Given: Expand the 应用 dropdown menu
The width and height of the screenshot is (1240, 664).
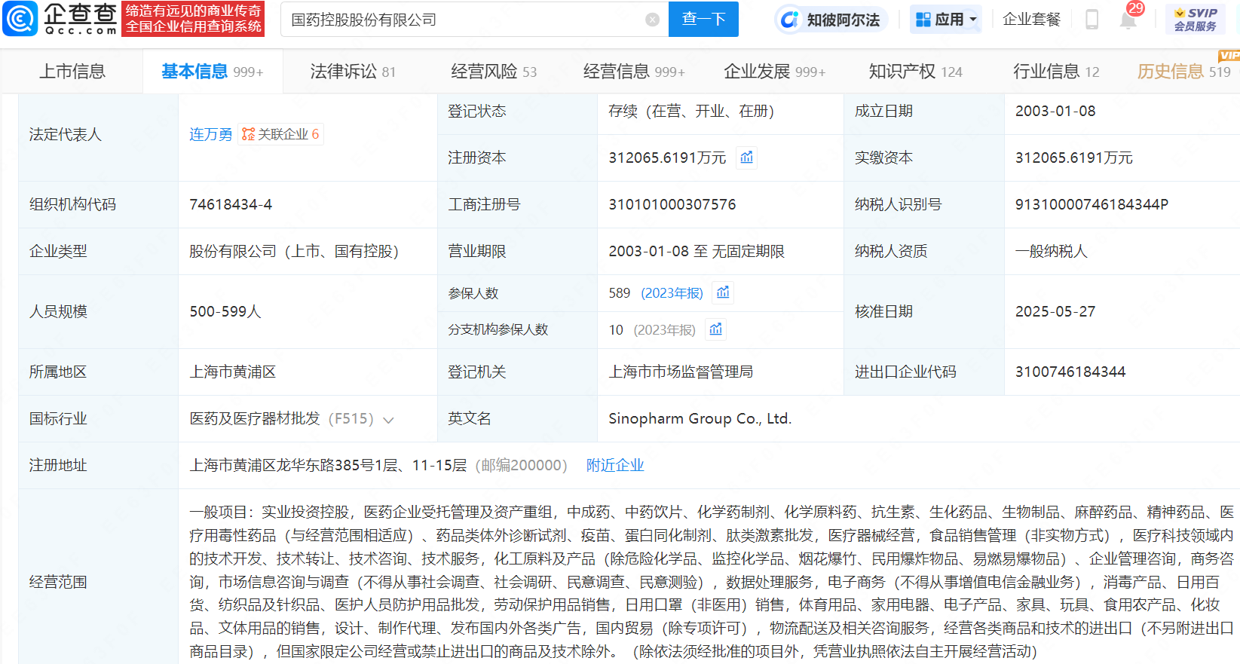Looking at the screenshot, I should tap(946, 20).
